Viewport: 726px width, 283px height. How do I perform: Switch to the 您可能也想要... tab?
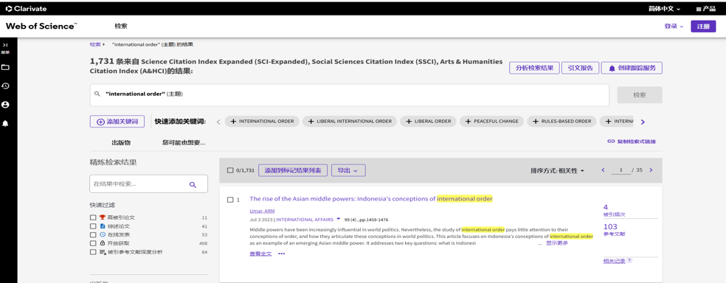point(184,143)
